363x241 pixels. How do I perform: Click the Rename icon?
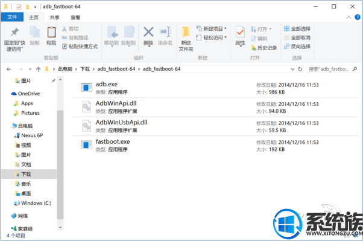coord(165,32)
